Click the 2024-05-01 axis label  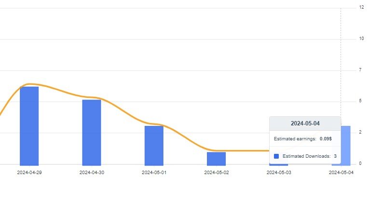click(x=154, y=173)
